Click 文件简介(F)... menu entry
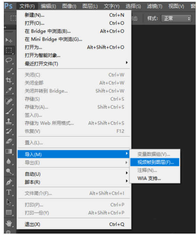The width and height of the screenshot is (196, 235). tap(74, 193)
